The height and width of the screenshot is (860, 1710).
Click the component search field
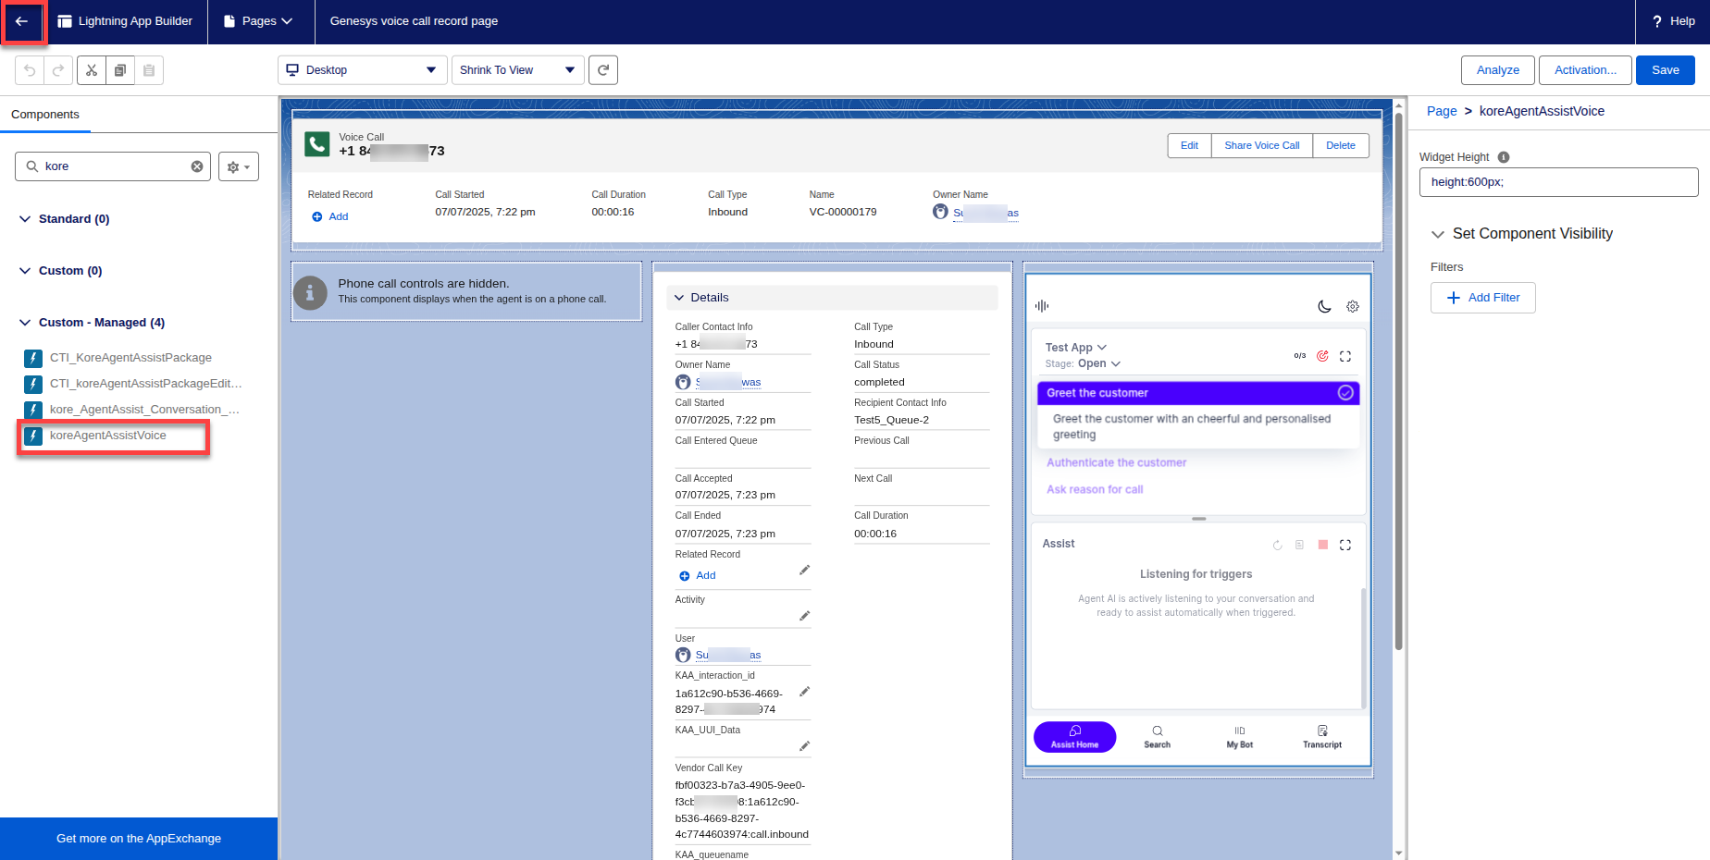coord(113,166)
